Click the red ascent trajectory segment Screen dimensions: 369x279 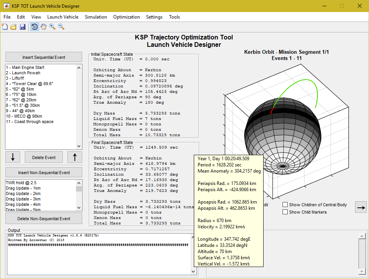[272, 110]
